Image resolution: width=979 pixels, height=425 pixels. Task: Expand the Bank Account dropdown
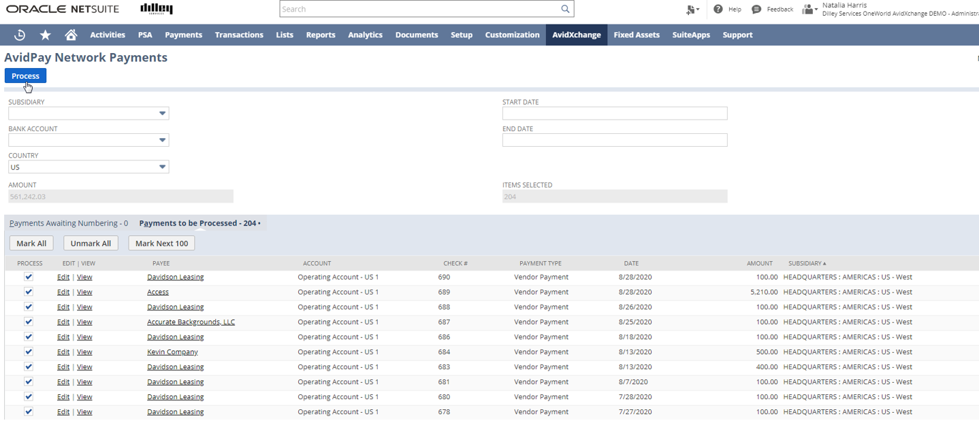point(162,140)
